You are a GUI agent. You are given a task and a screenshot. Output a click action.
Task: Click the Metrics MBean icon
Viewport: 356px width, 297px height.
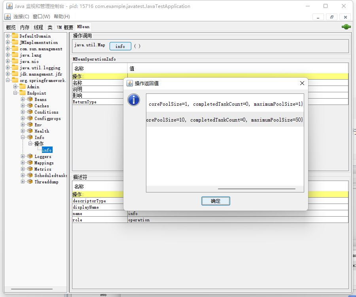point(30,169)
